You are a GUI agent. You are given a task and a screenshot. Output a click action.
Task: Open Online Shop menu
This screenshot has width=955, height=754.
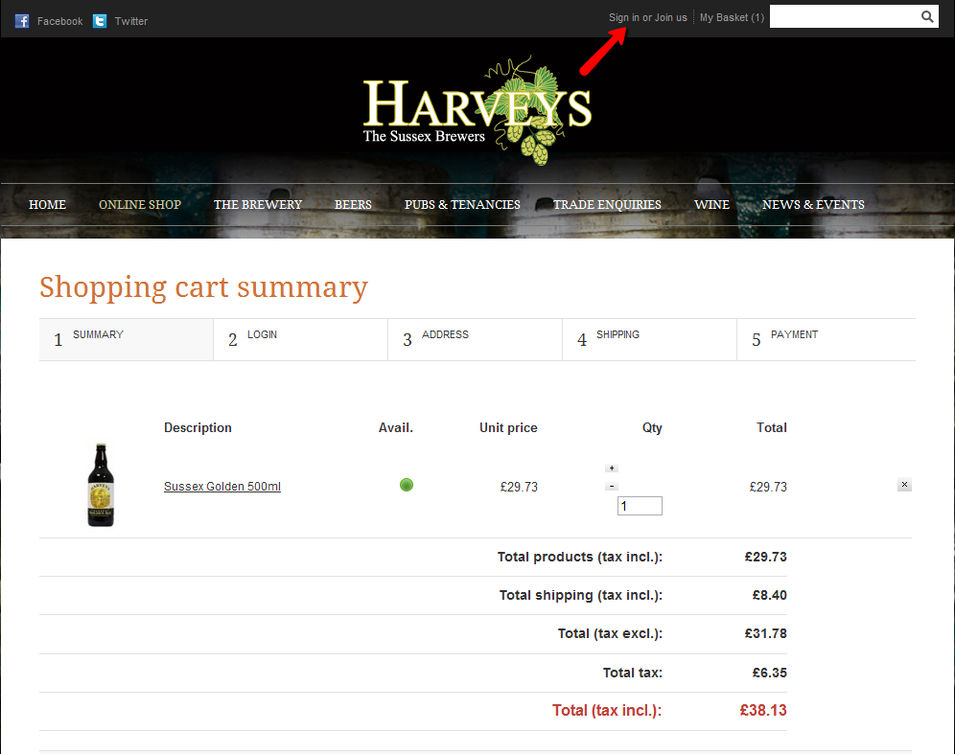tap(140, 204)
